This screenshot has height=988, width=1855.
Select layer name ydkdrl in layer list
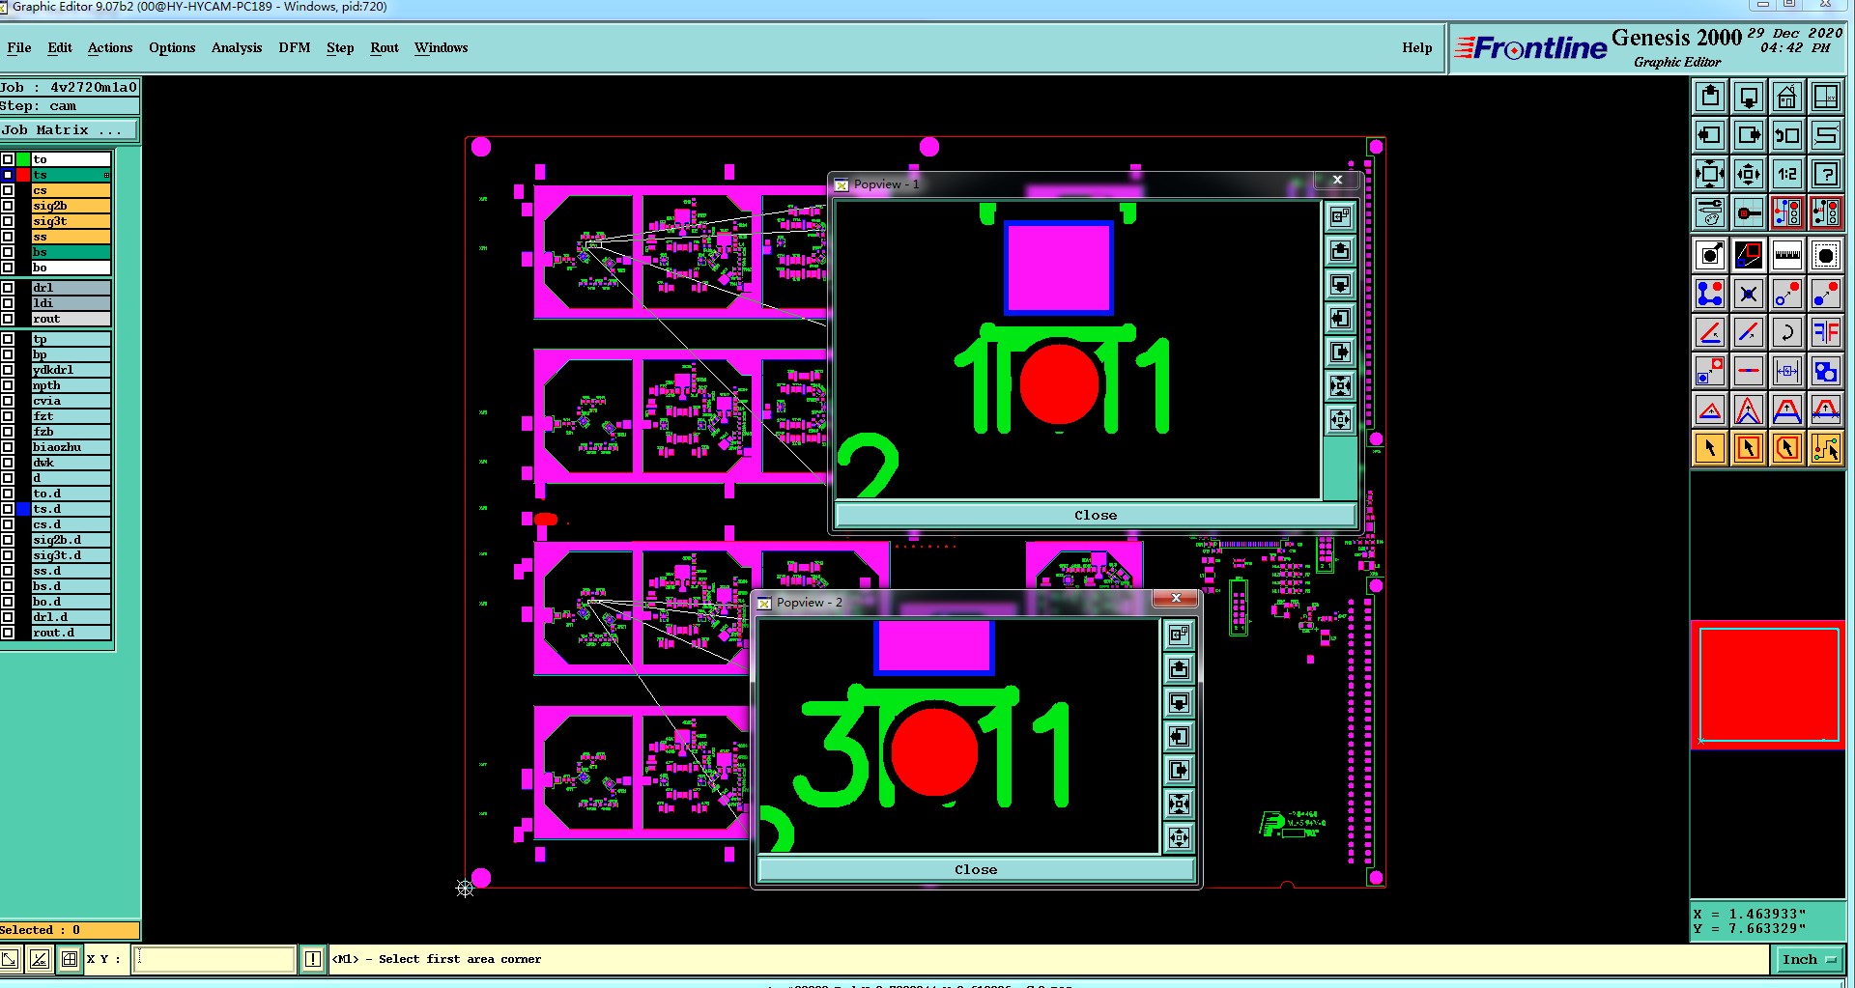71,370
